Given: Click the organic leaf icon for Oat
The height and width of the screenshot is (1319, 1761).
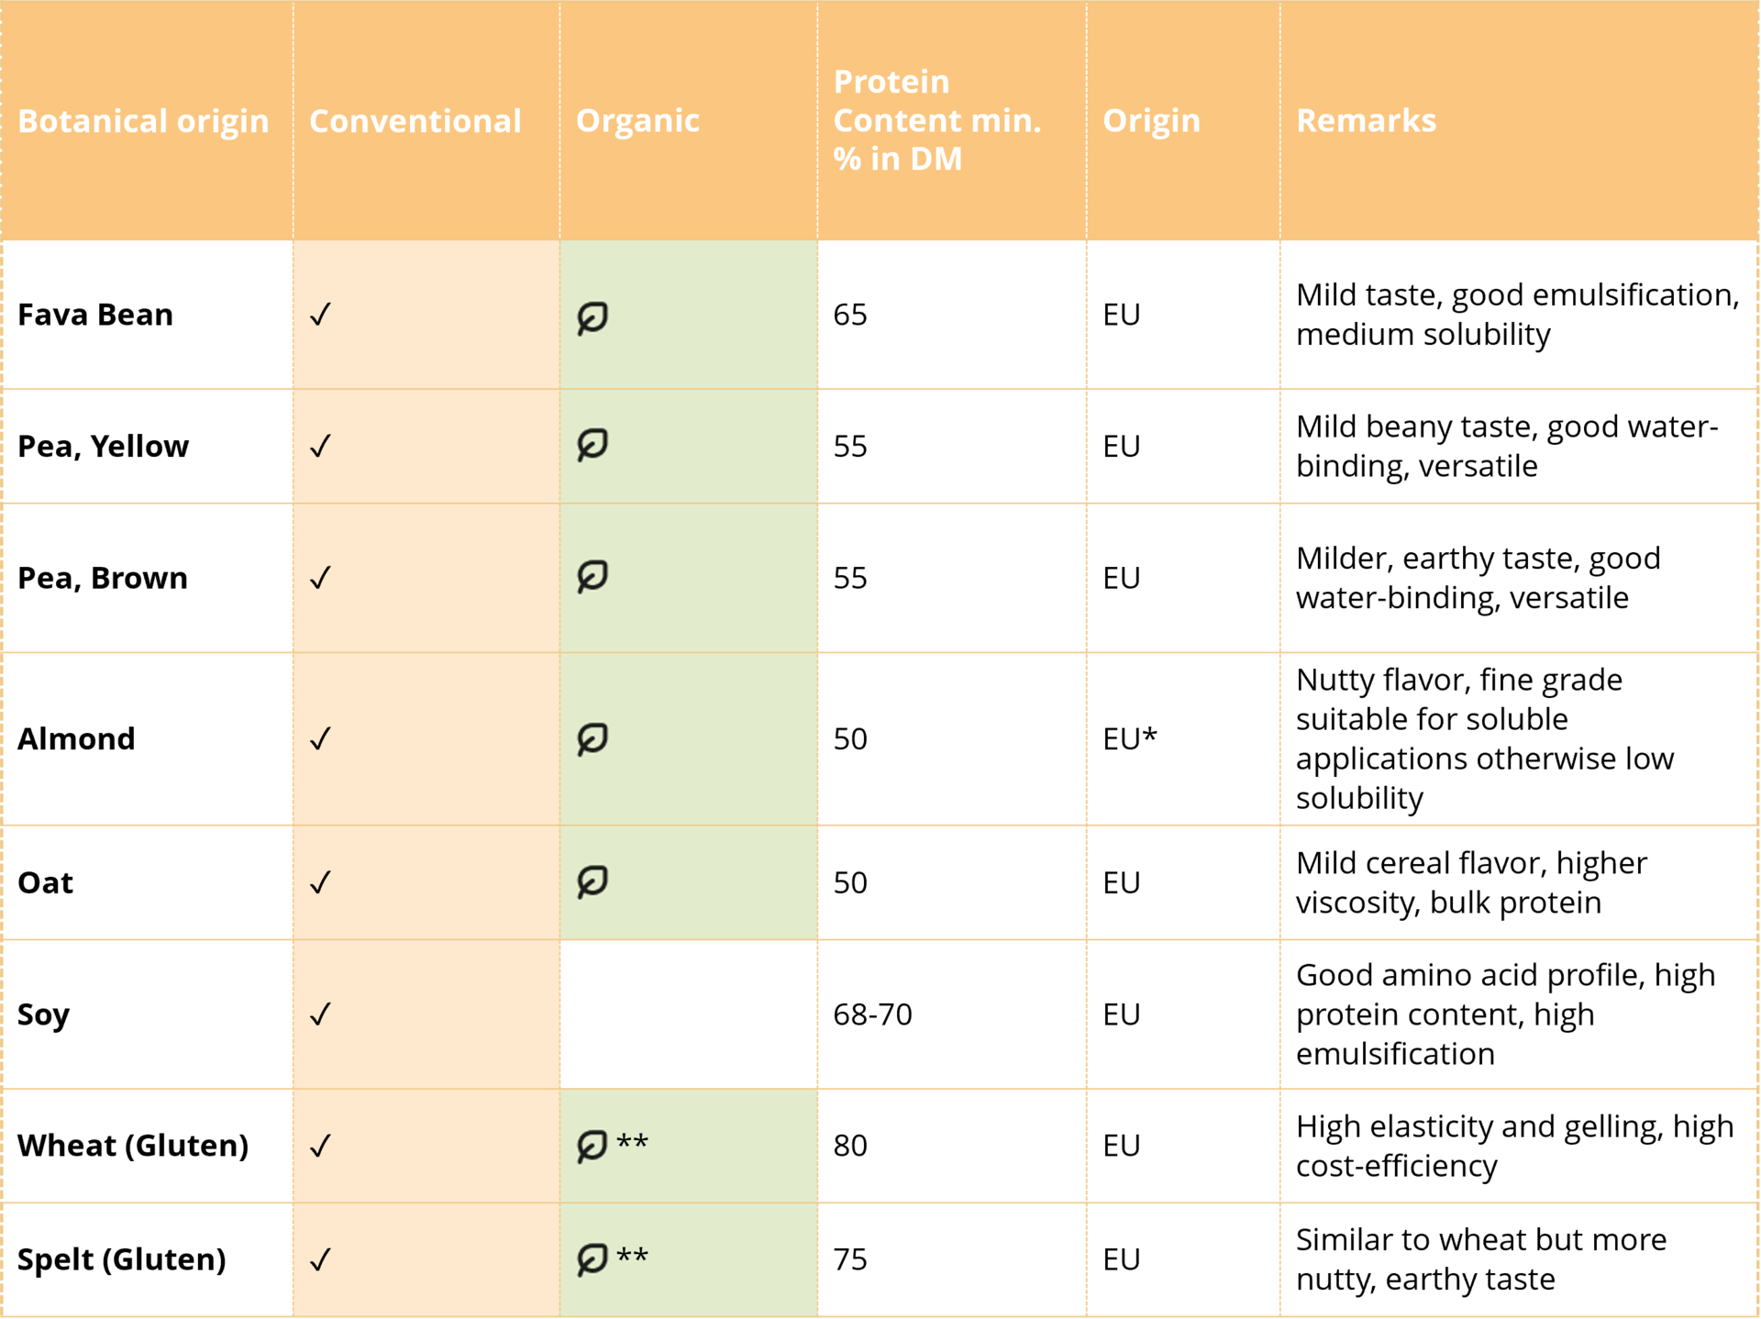Looking at the screenshot, I should click(593, 881).
